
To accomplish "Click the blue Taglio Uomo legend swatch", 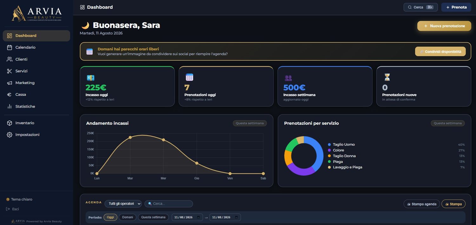I will (329, 145).
